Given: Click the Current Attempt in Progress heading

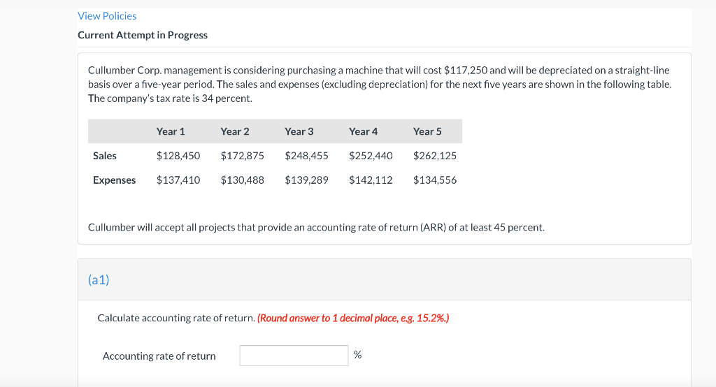Looking at the screenshot, I should point(143,35).
